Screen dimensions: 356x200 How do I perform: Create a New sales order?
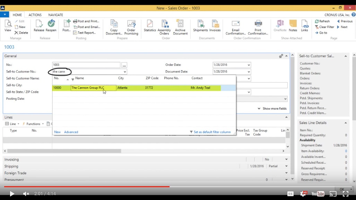pyautogui.click(x=20, y=27)
